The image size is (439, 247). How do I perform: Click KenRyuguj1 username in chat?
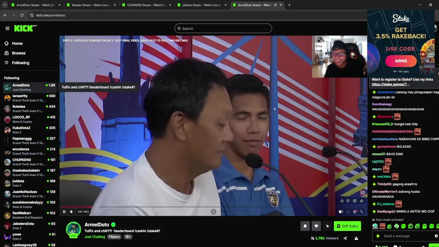click(x=386, y=212)
